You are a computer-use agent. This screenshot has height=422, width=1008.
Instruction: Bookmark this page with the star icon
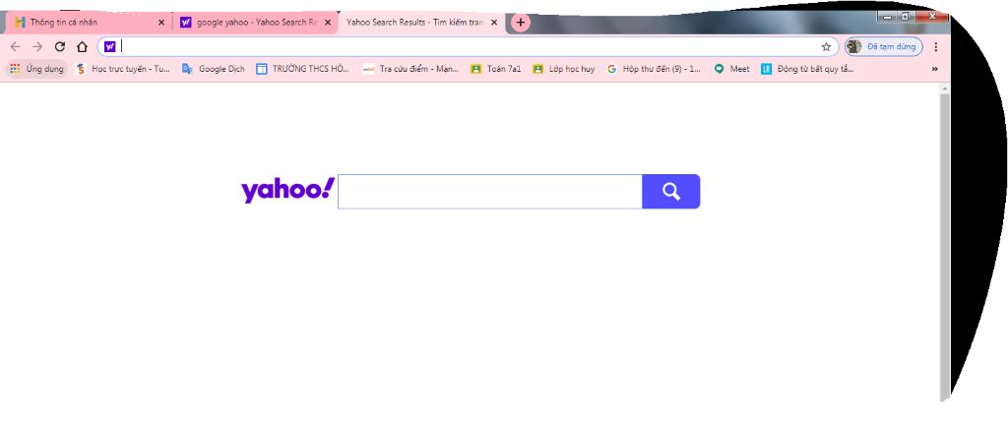pos(826,46)
